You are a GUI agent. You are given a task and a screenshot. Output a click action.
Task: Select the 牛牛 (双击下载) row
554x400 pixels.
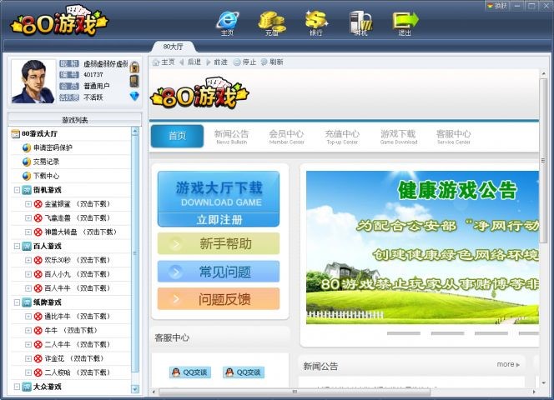click(71, 331)
